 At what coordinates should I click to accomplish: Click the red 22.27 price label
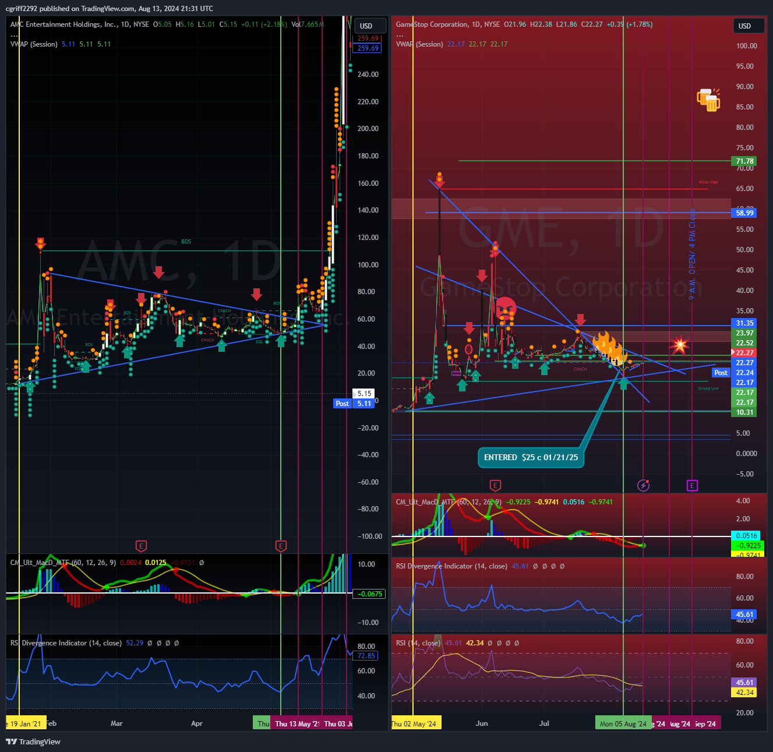pos(744,353)
